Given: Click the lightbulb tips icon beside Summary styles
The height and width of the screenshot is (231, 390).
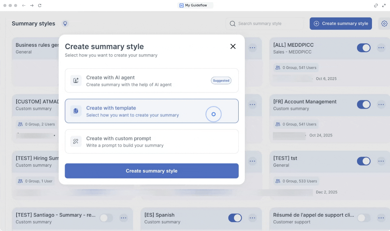Looking at the screenshot, I should (65, 24).
